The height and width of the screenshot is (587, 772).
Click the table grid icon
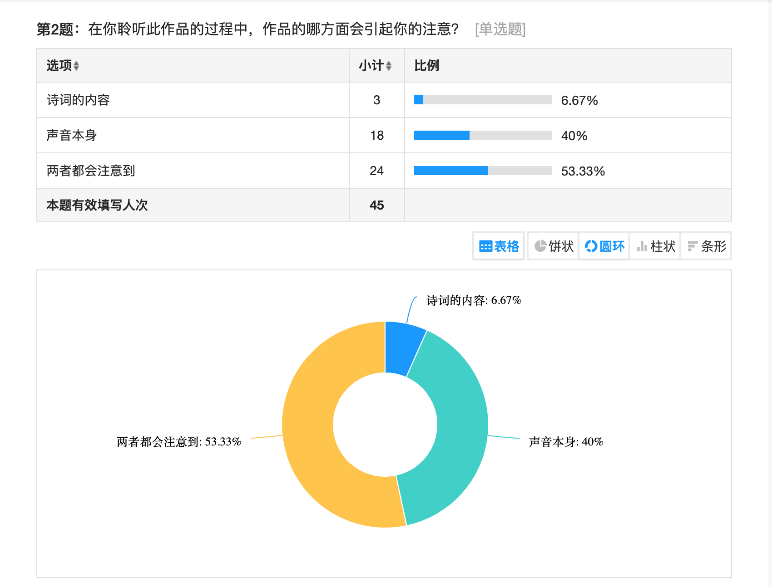pos(485,246)
